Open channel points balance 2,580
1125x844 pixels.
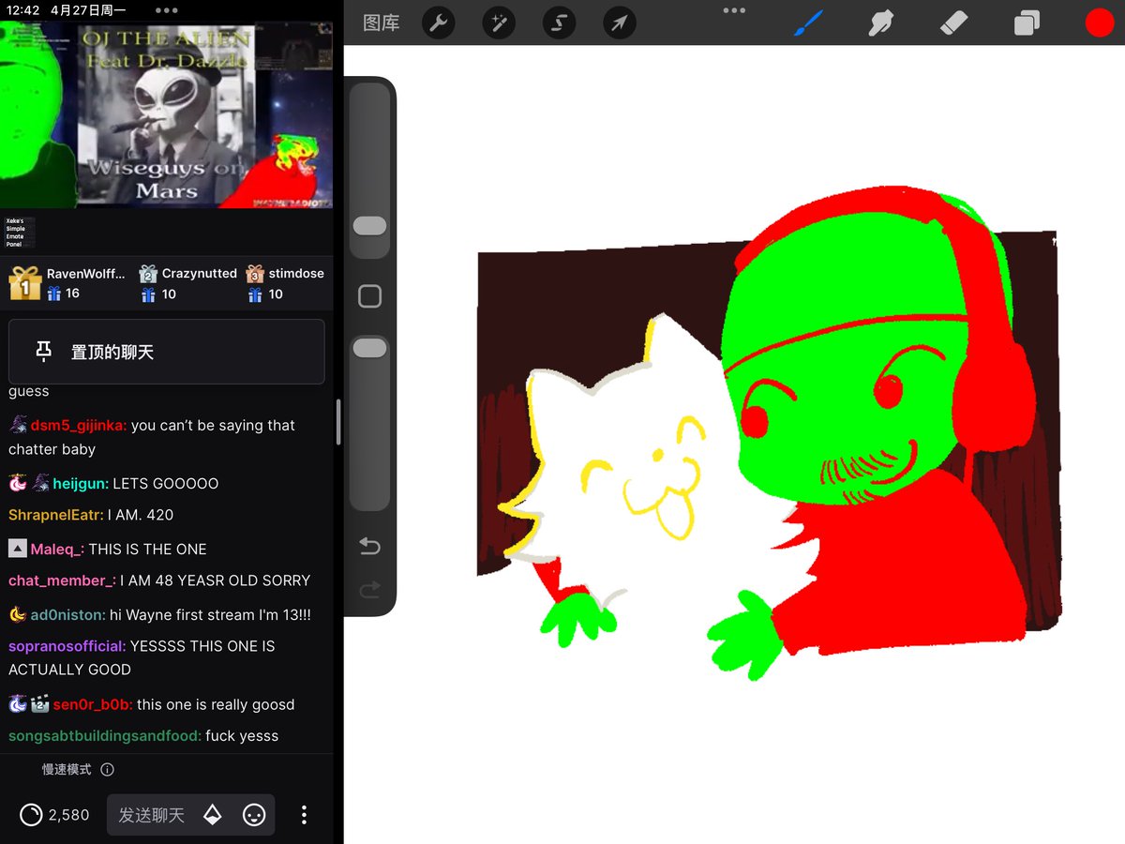[55, 815]
